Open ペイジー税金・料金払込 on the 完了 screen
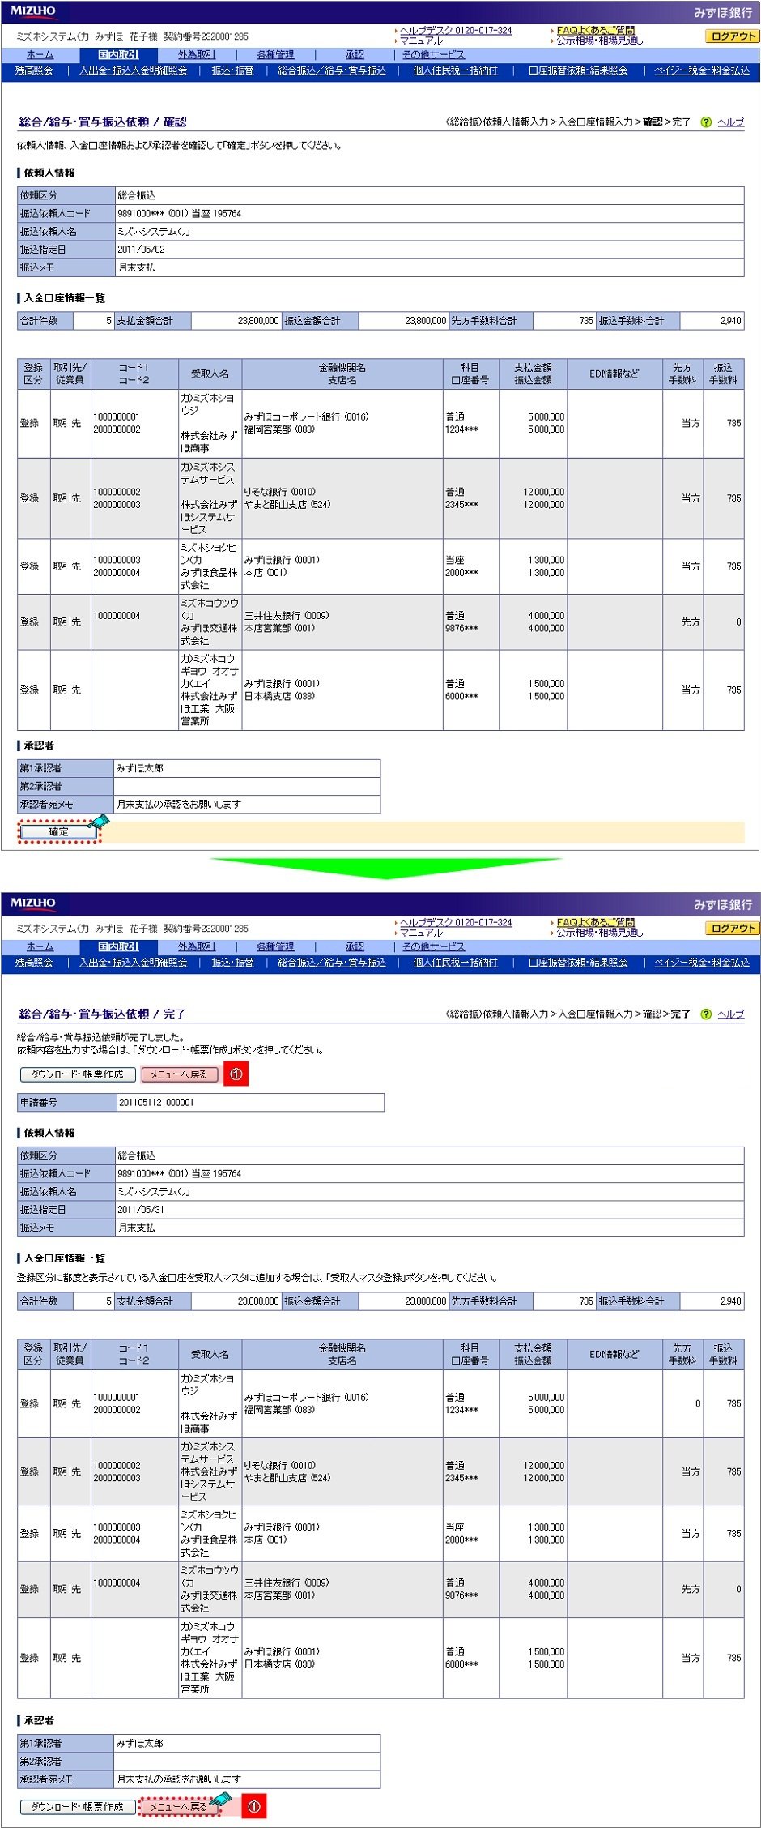Image resolution: width=761 pixels, height=1828 pixels. tap(702, 963)
